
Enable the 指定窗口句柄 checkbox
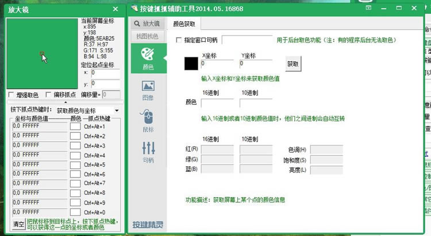click(x=179, y=40)
